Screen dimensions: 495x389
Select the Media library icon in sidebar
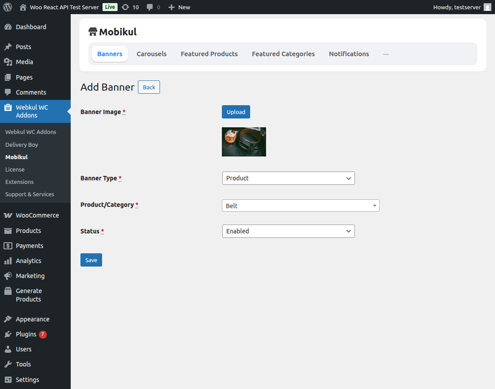[9, 62]
